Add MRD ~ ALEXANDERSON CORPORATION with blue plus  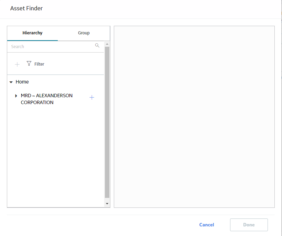pyautogui.click(x=92, y=97)
